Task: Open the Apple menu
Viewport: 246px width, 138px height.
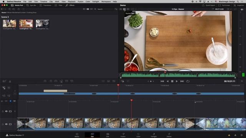Action: 3,2
